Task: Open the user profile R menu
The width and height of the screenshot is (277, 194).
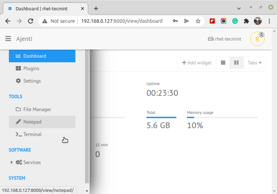Action: coord(257,39)
